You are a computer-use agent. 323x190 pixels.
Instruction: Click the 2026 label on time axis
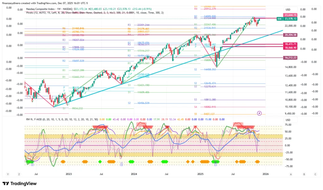(266, 174)
